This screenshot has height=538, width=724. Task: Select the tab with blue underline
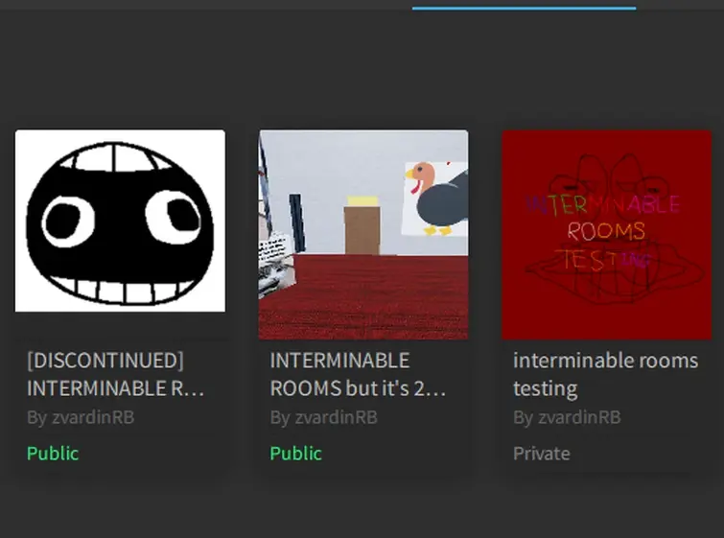[x=525, y=5]
